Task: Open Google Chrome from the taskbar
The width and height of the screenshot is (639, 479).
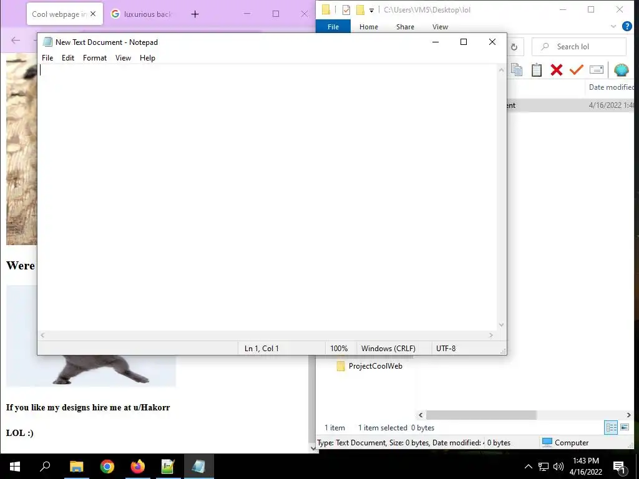Action: [x=107, y=467]
